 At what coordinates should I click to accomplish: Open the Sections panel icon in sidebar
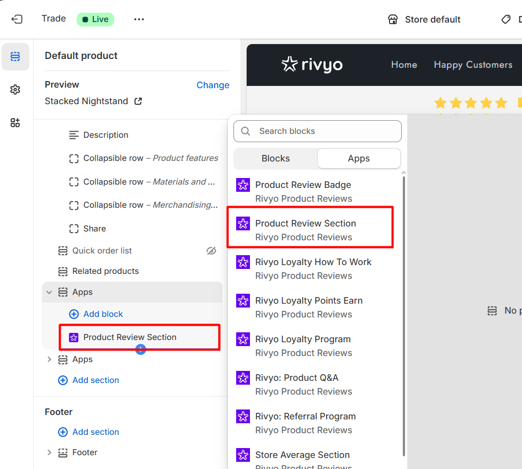[15, 57]
